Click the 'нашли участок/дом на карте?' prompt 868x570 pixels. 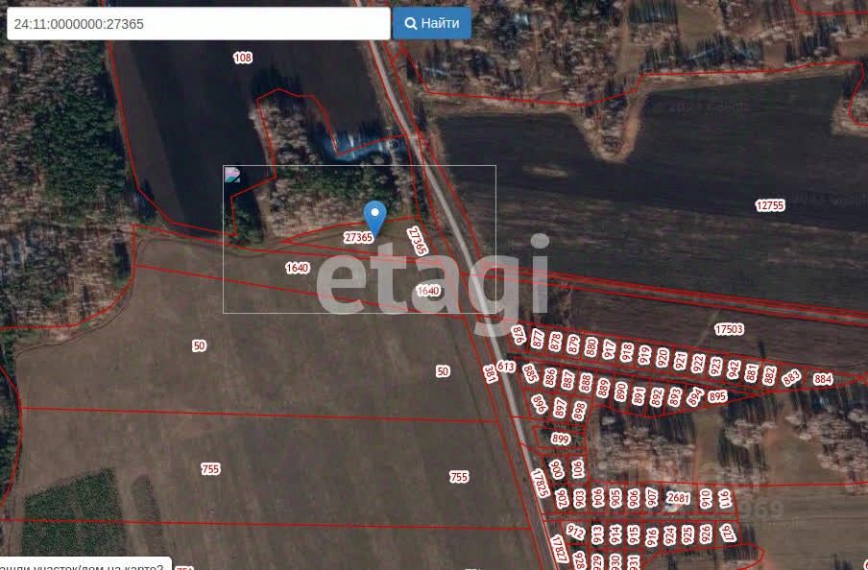tap(84, 564)
